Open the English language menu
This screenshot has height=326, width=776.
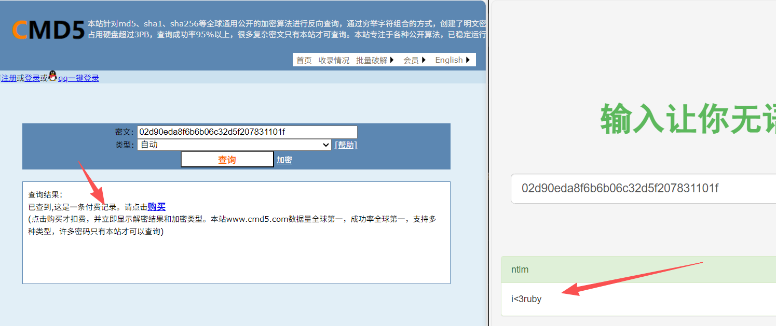tap(452, 60)
